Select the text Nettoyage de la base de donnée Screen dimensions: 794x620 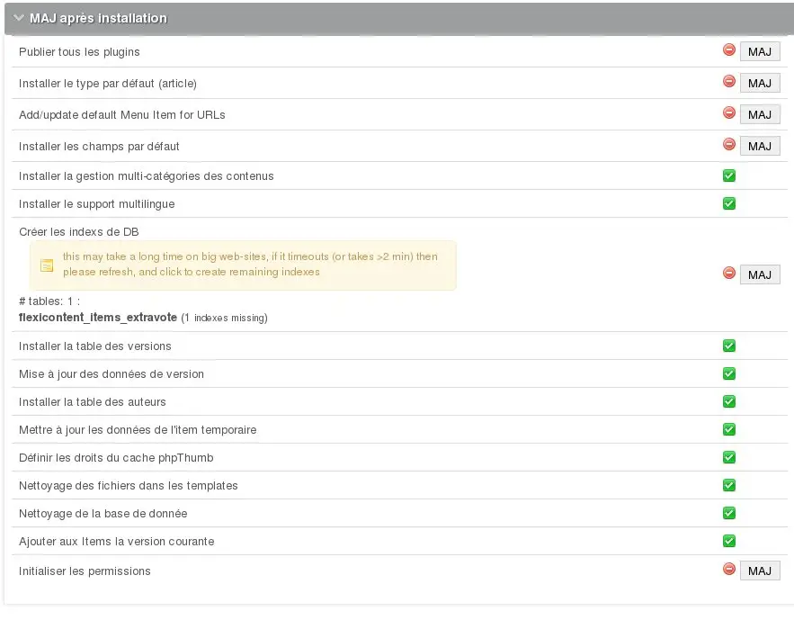(x=103, y=513)
